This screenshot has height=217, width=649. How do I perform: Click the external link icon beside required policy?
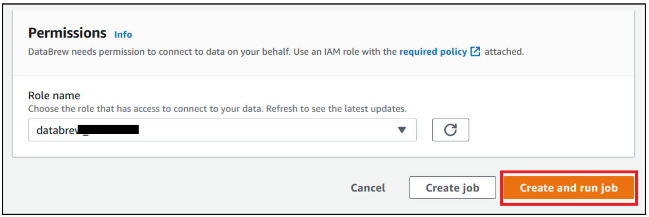475,51
